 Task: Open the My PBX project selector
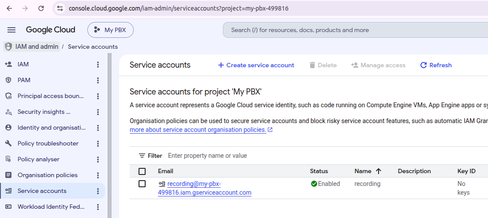click(x=110, y=30)
